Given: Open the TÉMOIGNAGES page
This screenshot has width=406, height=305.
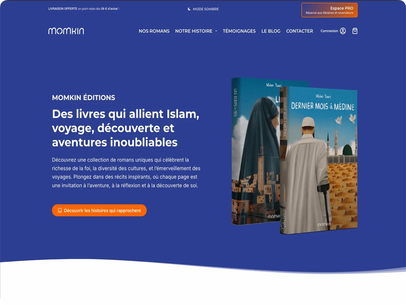Looking at the screenshot, I should [x=239, y=31].
